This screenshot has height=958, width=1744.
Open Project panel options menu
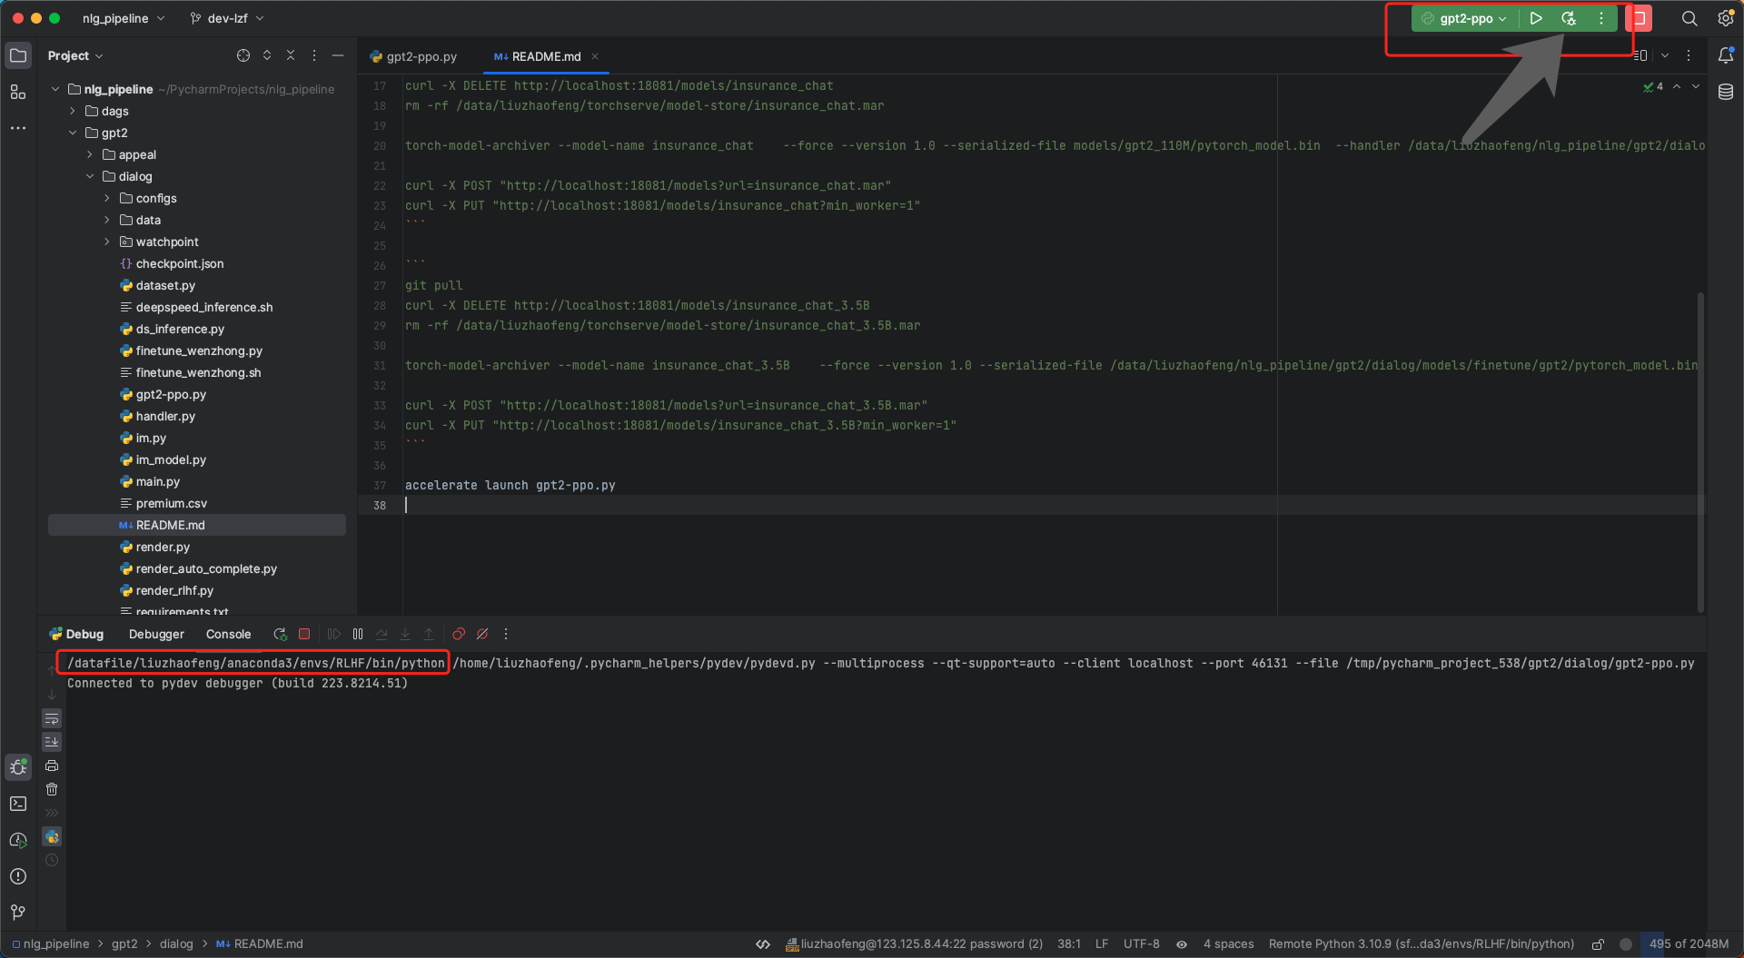(x=314, y=55)
